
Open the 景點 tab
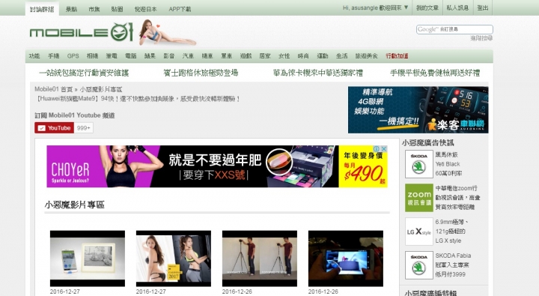72,9
